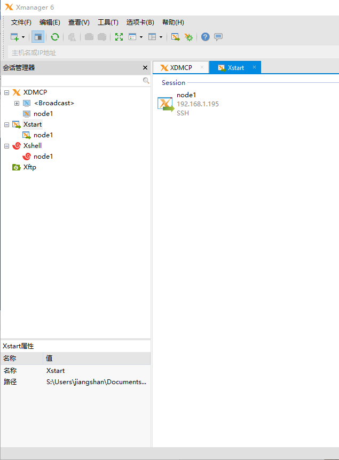Click the first grayed tab-group icon
The width and height of the screenshot is (339, 460).
(x=89, y=37)
